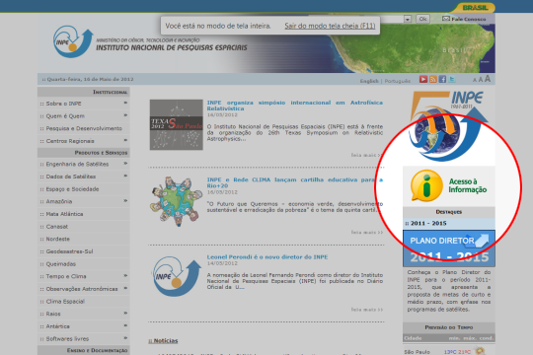Click the Plano Diretor 2011 - 2015 banner
Image resolution: width=533 pixels, height=355 pixels.
pyautogui.click(x=449, y=248)
